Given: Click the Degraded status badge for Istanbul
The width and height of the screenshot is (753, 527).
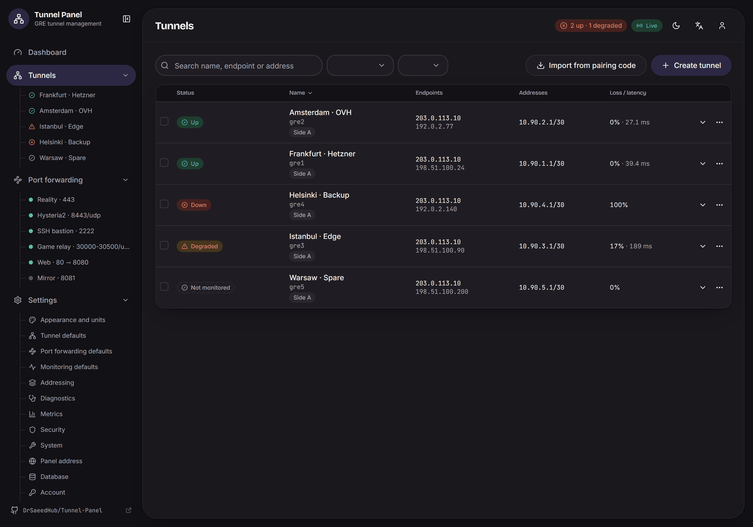Looking at the screenshot, I should (200, 246).
